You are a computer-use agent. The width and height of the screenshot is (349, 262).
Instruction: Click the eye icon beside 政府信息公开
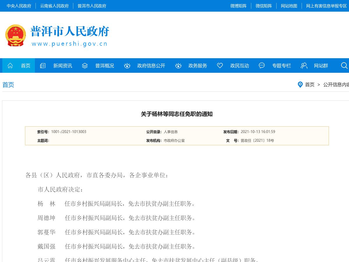(127, 65)
